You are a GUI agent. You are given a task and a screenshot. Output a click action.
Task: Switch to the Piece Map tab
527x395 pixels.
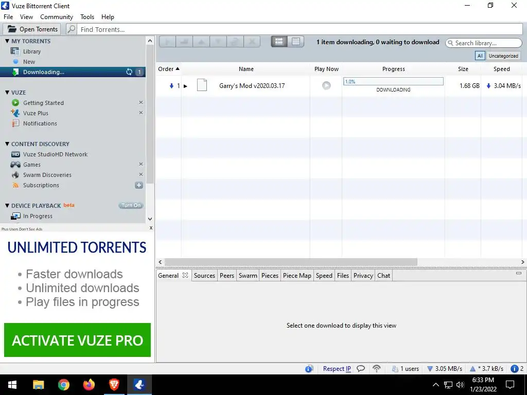(x=297, y=276)
